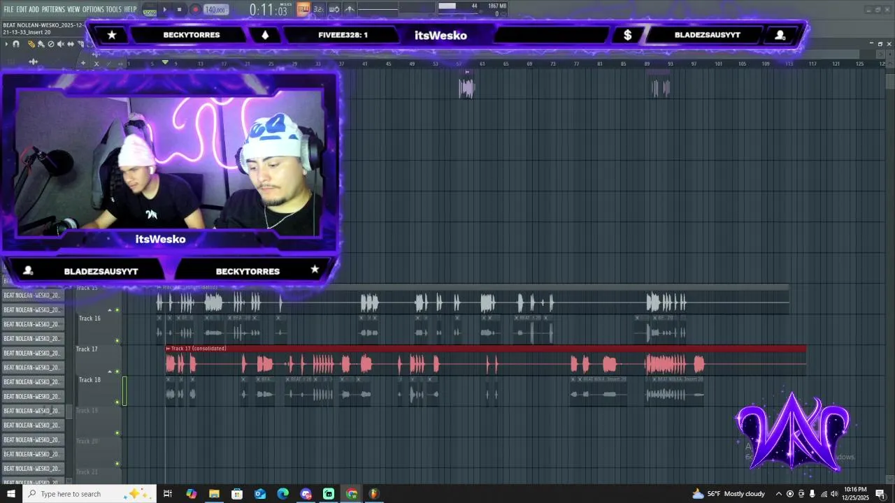Expand the system tray hidden icons chevron
The height and width of the screenshot is (503, 895).
point(778,494)
